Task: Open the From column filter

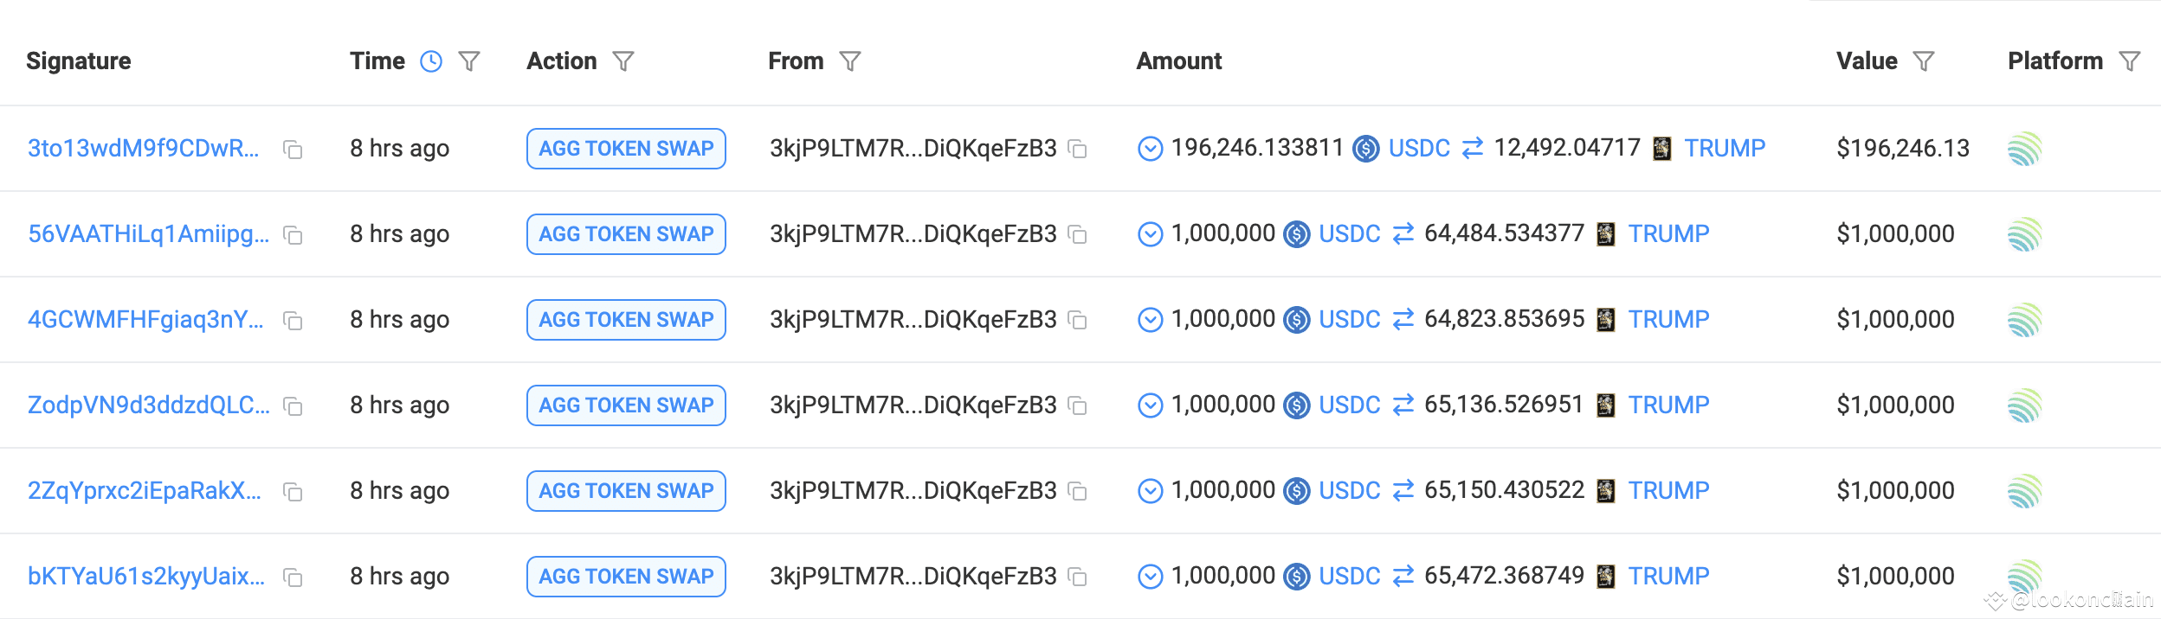Action: [x=850, y=61]
